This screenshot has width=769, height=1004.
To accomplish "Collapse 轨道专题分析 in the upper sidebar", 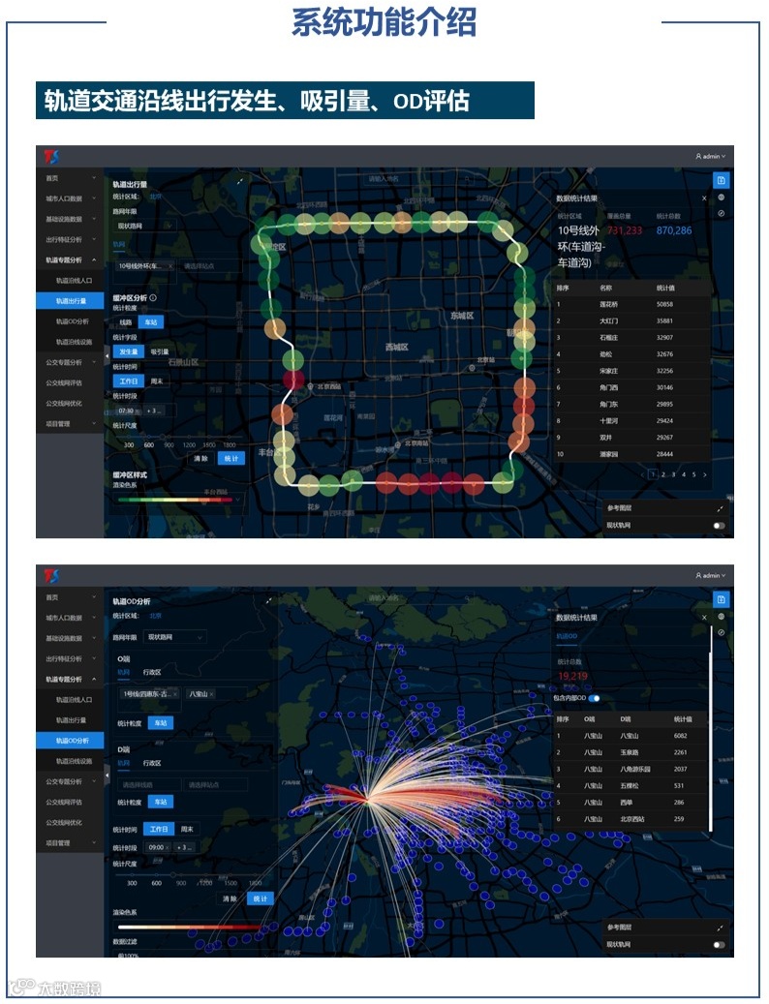I will pos(71,260).
